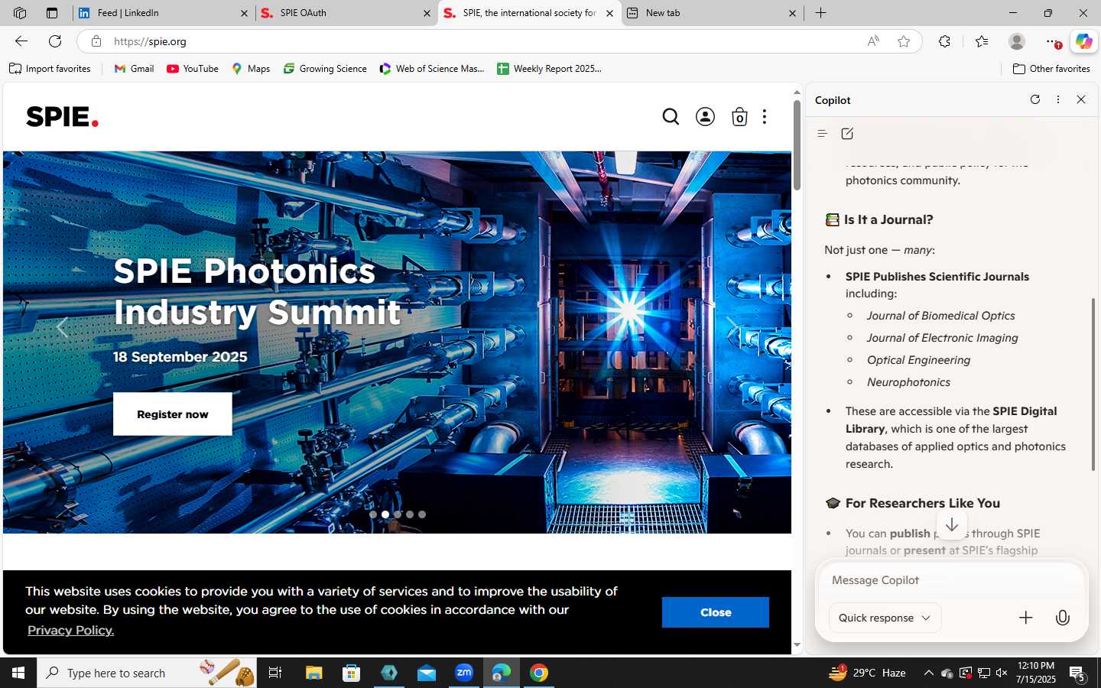Click the Type here to search box

point(147,673)
